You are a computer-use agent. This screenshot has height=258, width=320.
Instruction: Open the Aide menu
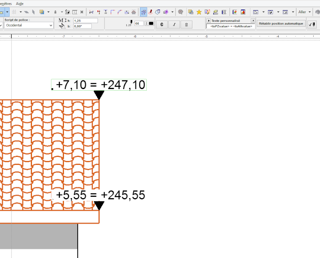pos(20,4)
